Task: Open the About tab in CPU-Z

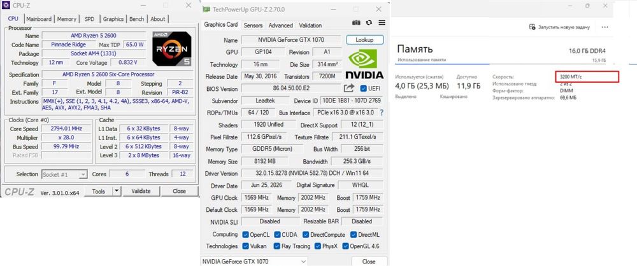Action: tap(157, 18)
